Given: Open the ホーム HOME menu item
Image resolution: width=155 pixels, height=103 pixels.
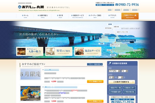Looking at the screenshot, I should coord(25,16).
